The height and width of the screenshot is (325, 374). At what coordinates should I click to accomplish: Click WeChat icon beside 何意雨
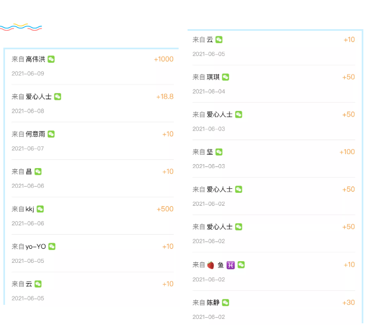(51, 134)
